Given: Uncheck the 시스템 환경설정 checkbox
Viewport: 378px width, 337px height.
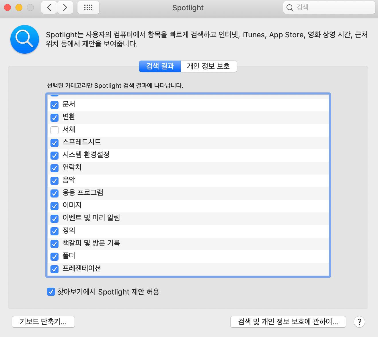Looking at the screenshot, I should (54, 155).
